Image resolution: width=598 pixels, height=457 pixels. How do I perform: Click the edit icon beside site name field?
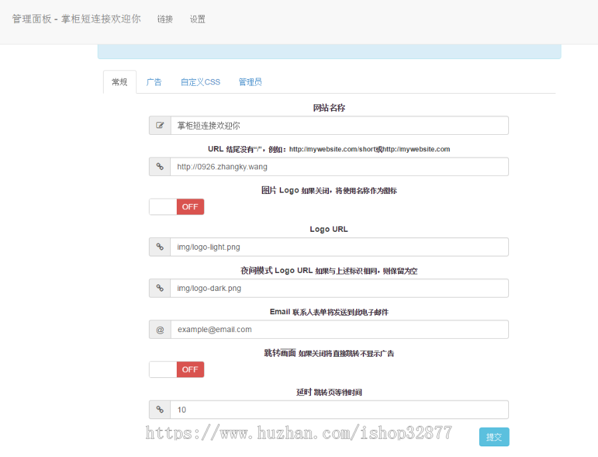click(159, 126)
